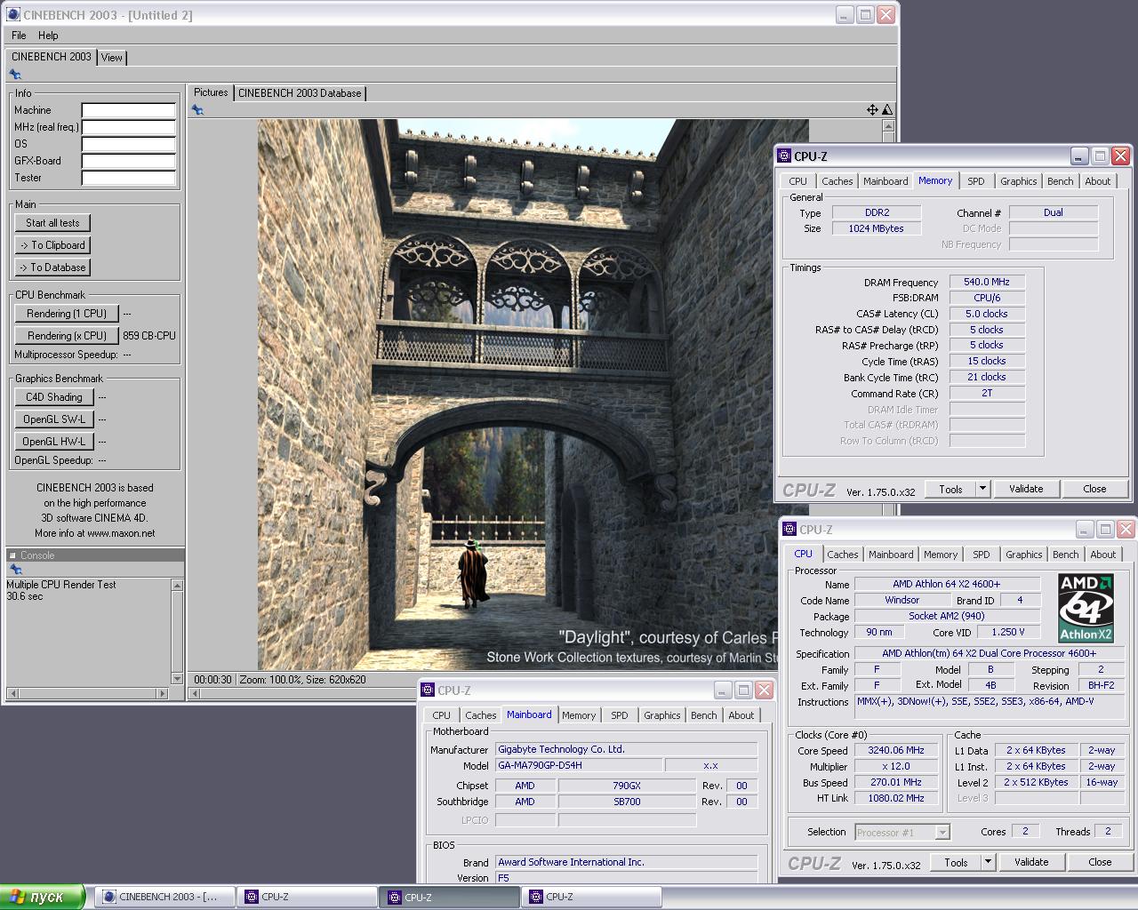Click the DRAM Frequency 540.0 MHz value
The width and height of the screenshot is (1138, 910).
[x=987, y=282]
